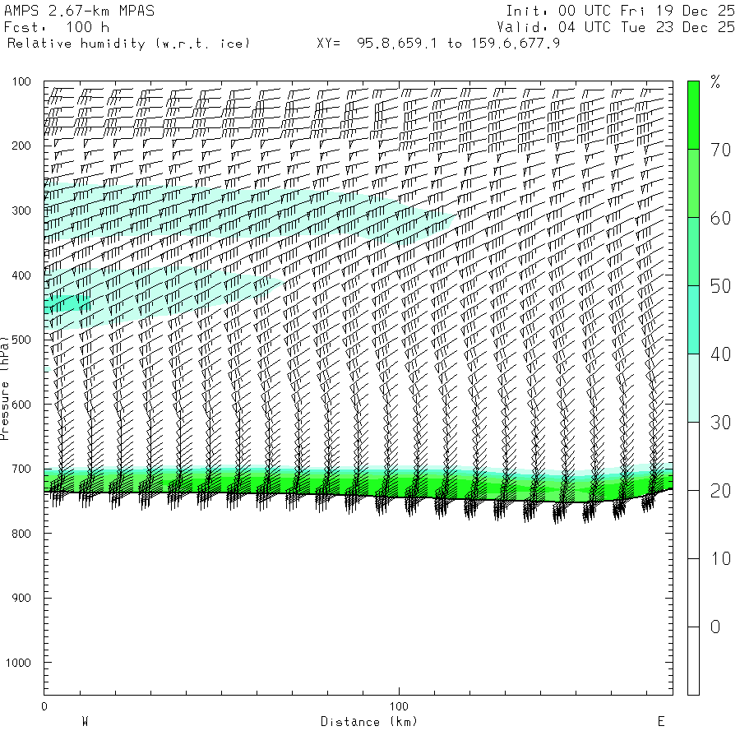Click the 200 hPa pressure axis label

[21, 146]
